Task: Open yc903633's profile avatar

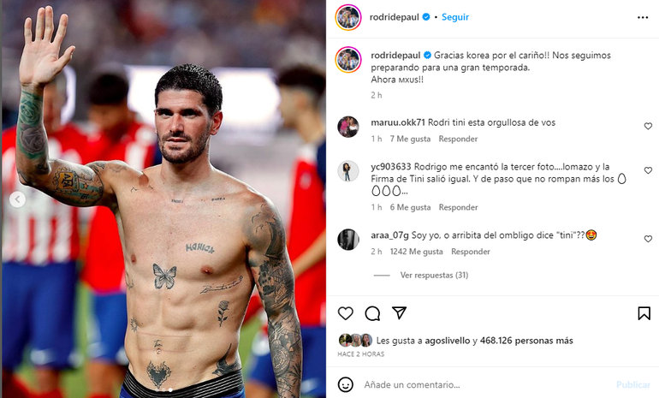Action: click(348, 171)
